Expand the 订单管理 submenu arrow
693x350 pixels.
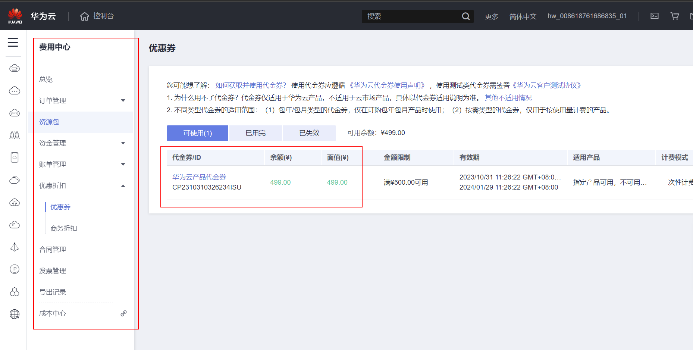123,100
